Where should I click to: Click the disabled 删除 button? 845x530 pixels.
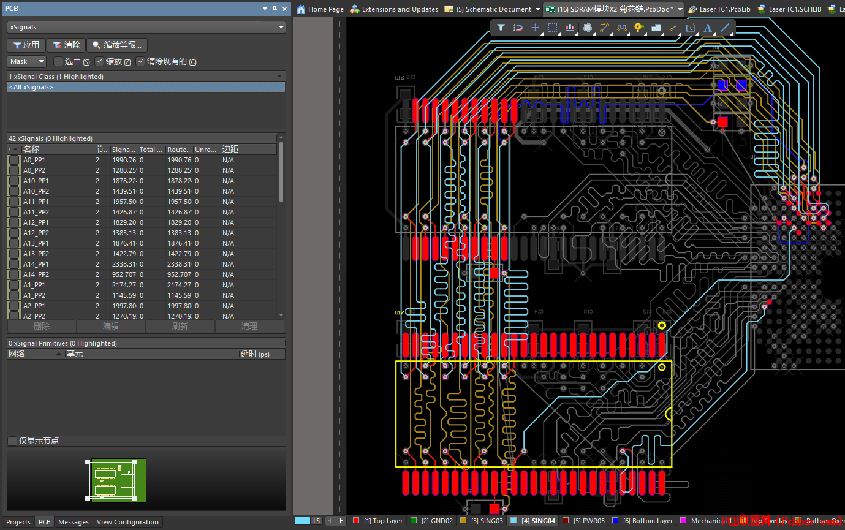coord(42,326)
